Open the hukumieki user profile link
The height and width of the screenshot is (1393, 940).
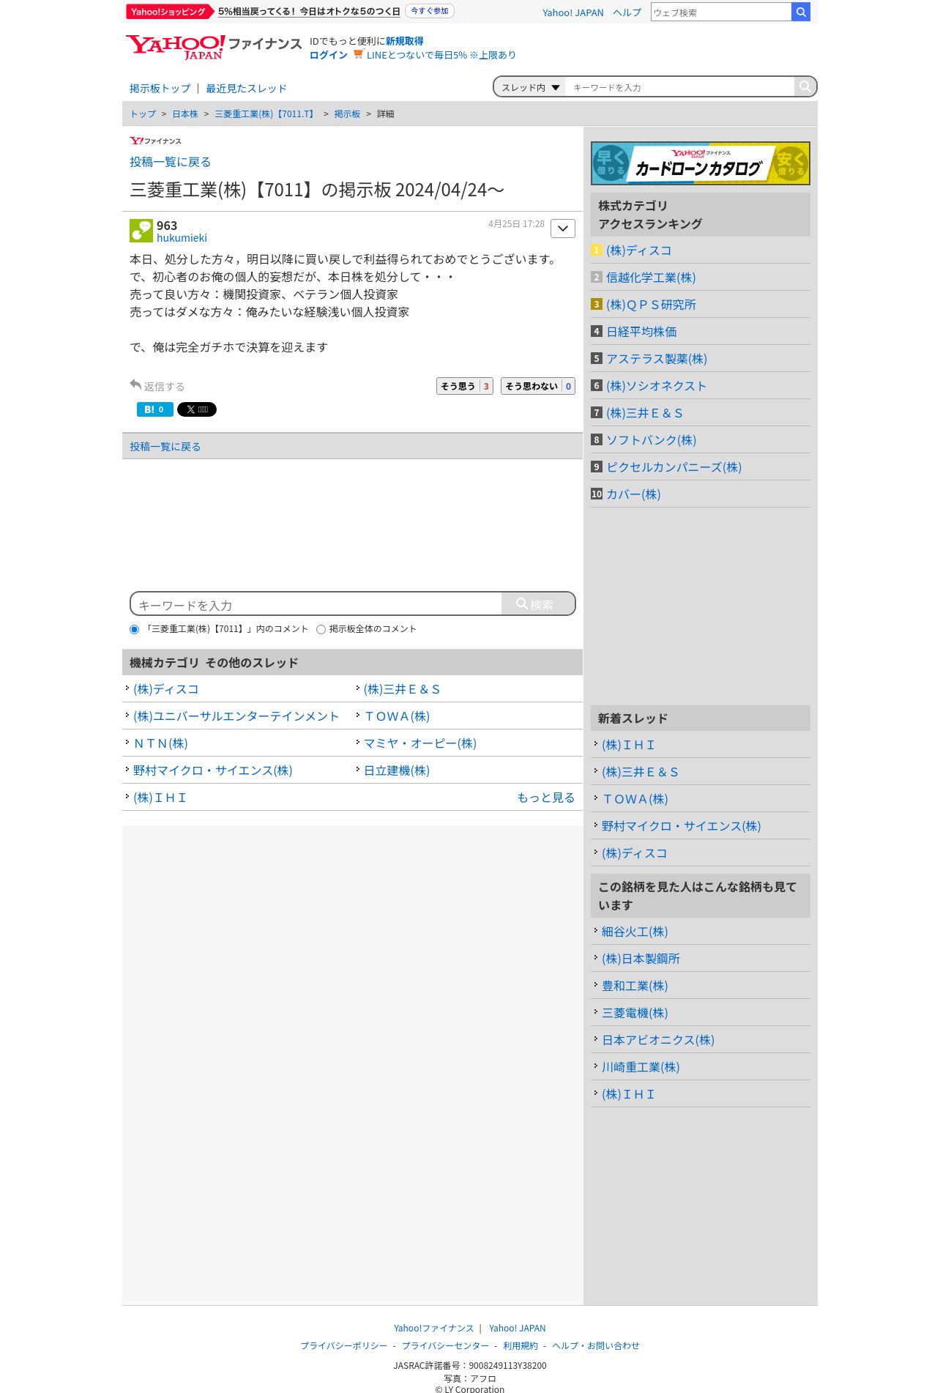coord(182,238)
